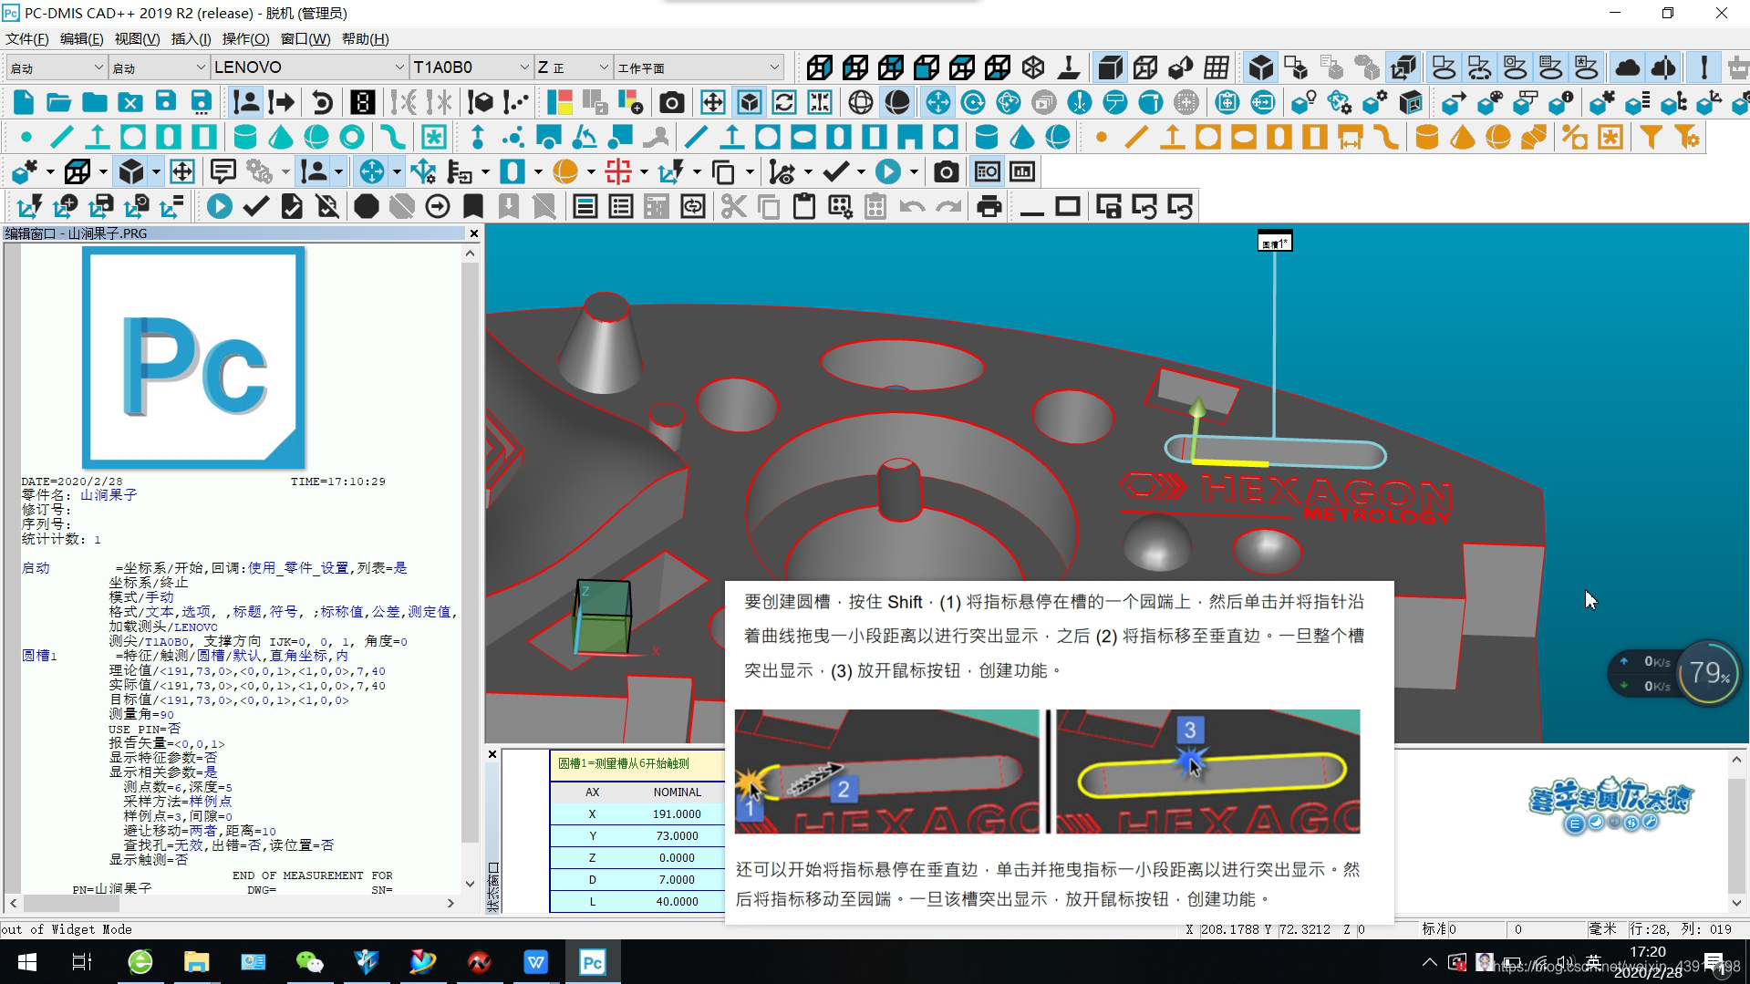Open the 操作(O) menu
This screenshot has height=984, width=1750.
pos(244,38)
